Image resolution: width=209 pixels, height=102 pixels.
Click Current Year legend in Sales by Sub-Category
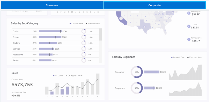[76, 23]
